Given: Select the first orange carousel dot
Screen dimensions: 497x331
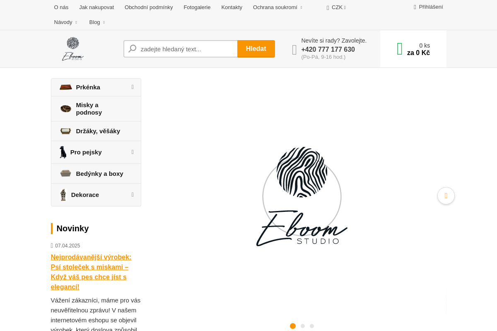Looking at the screenshot, I should (293, 326).
